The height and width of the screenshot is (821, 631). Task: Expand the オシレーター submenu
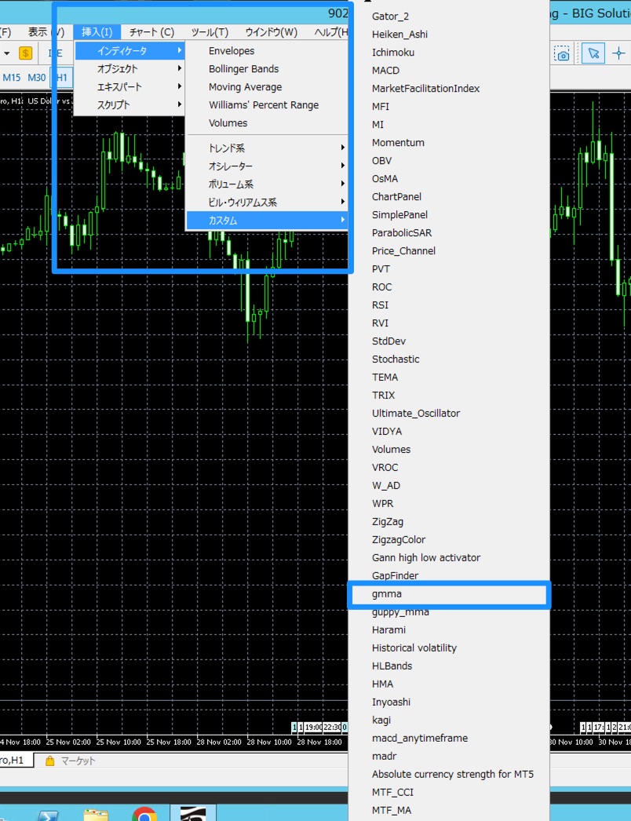click(266, 166)
